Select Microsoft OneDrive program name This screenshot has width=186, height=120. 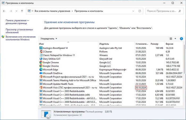pyautogui.click(x=52, y=73)
